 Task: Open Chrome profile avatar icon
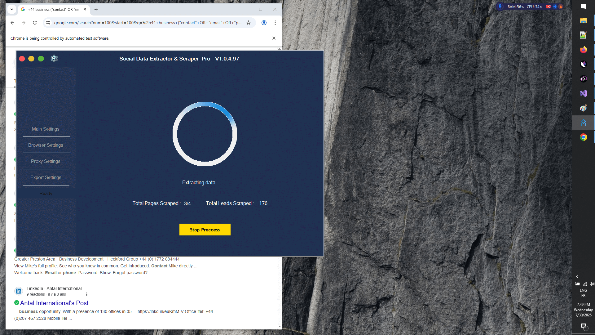coord(264,23)
